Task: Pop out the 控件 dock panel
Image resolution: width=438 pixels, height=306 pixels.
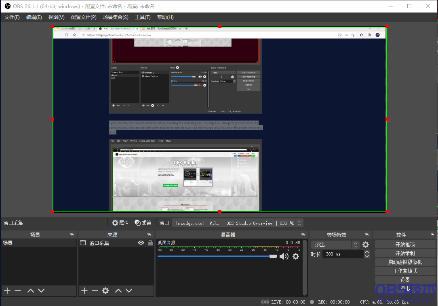Action: tap(432, 235)
